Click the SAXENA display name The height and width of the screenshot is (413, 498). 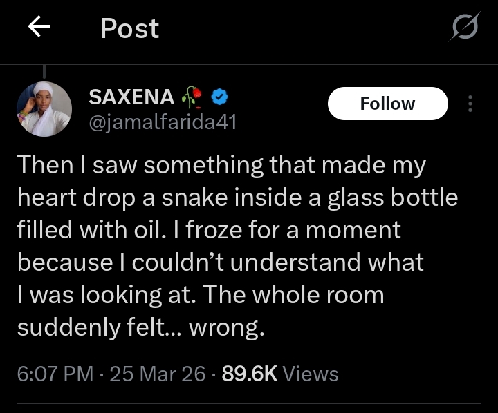[x=131, y=99]
